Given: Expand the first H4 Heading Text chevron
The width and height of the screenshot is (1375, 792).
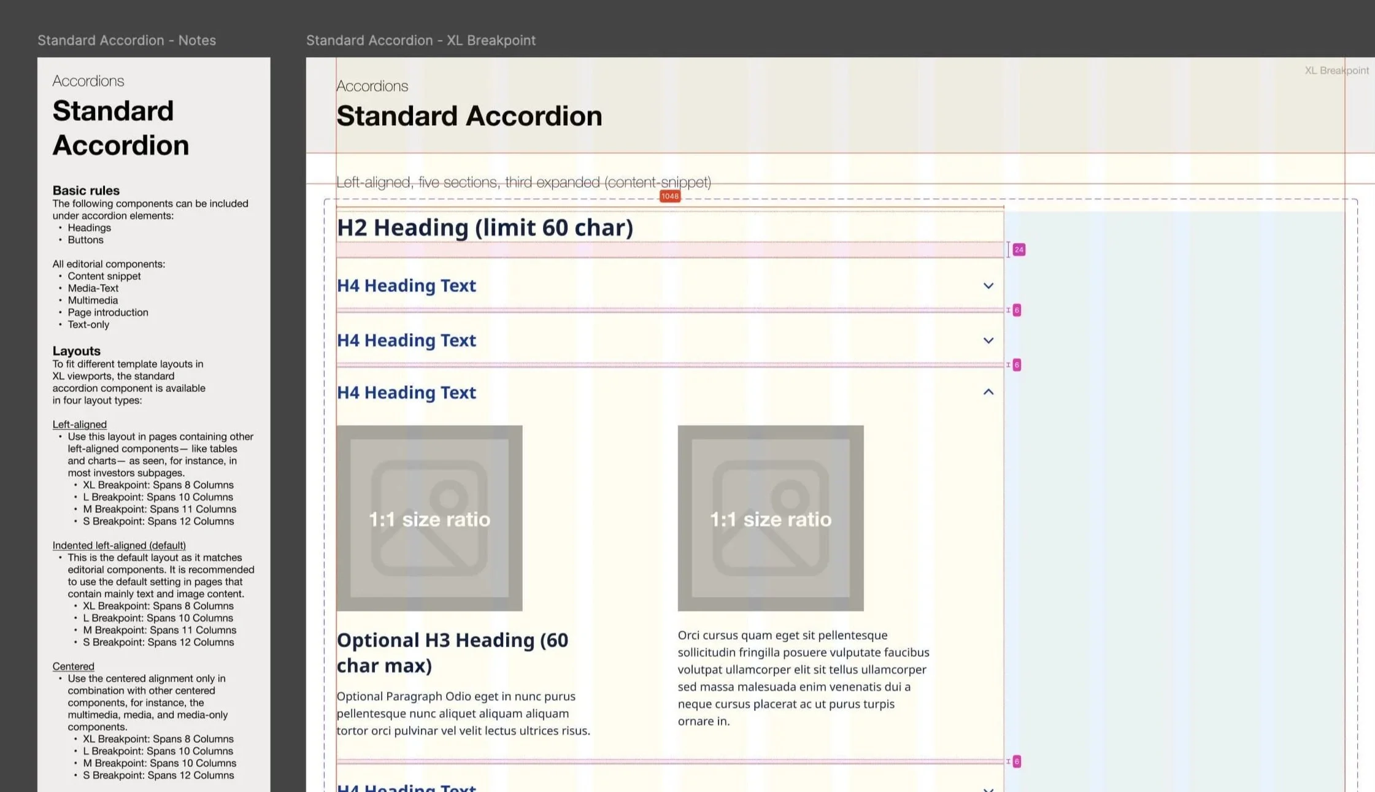Looking at the screenshot, I should (988, 286).
